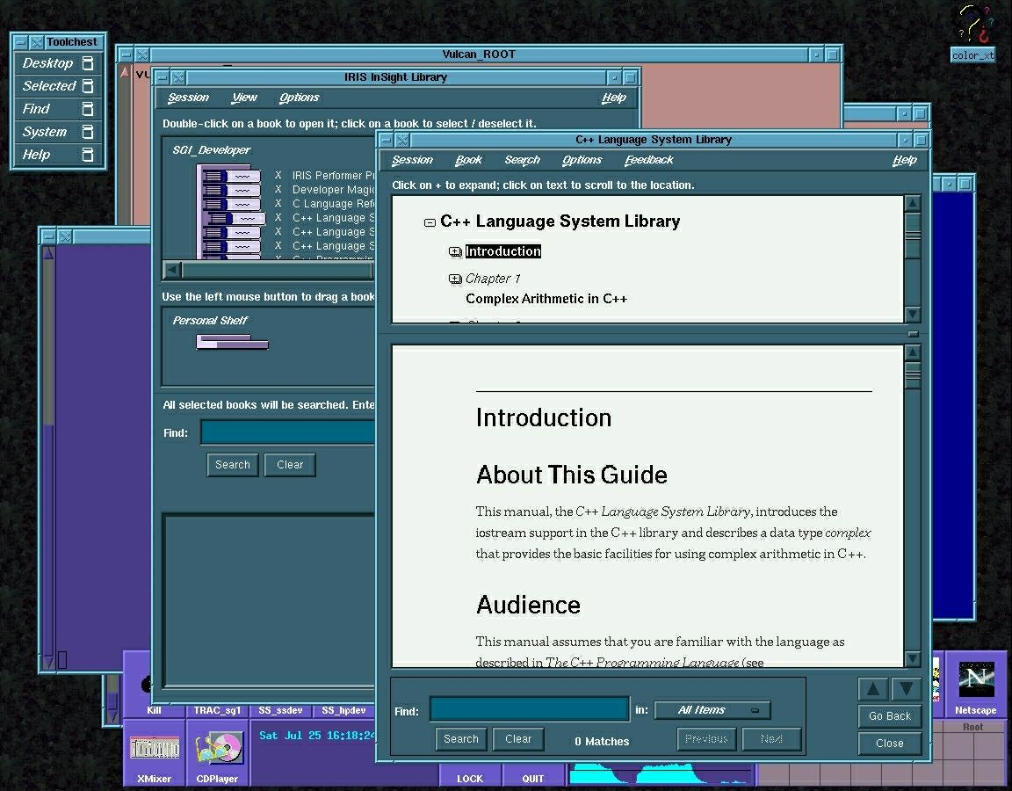
Task: Click Clear button in C++ Library window
Action: pyautogui.click(x=518, y=738)
